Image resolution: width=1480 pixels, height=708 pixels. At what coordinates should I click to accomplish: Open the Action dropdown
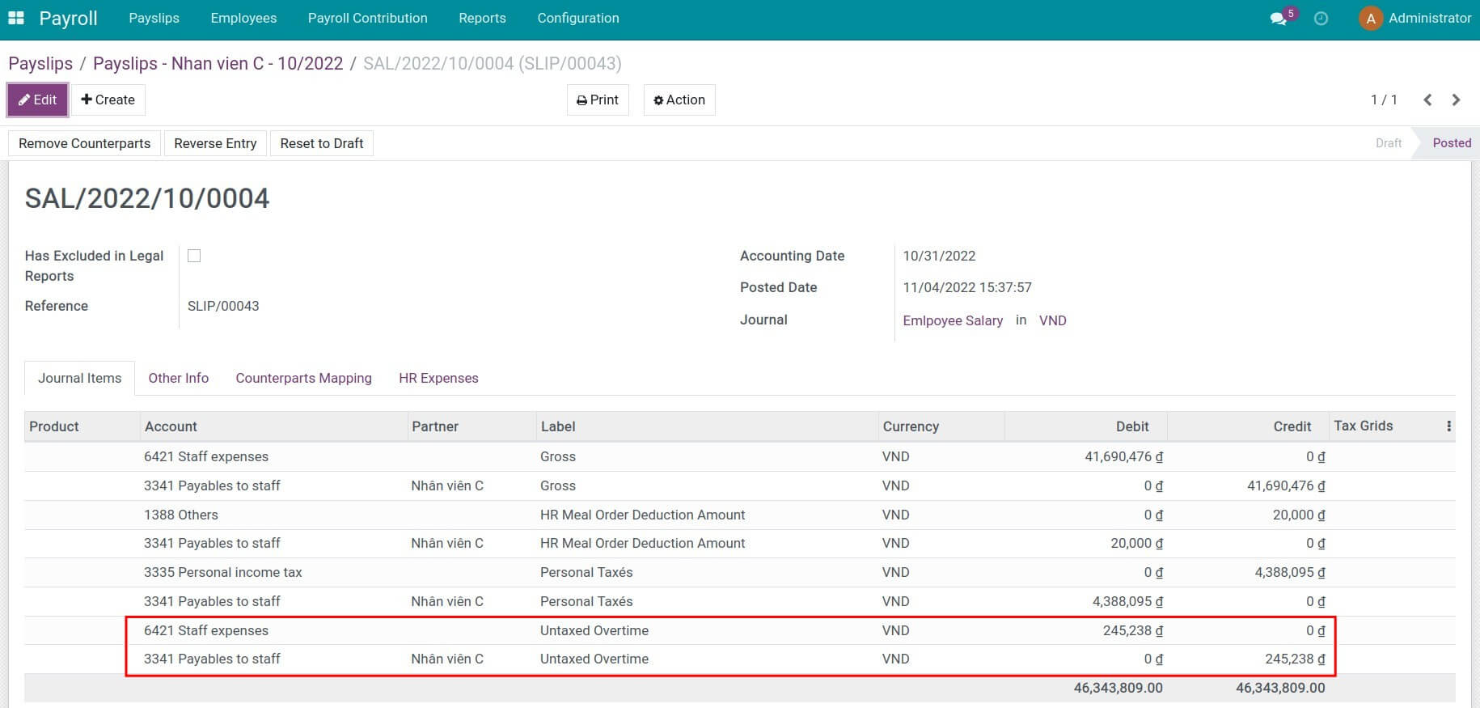(x=679, y=100)
